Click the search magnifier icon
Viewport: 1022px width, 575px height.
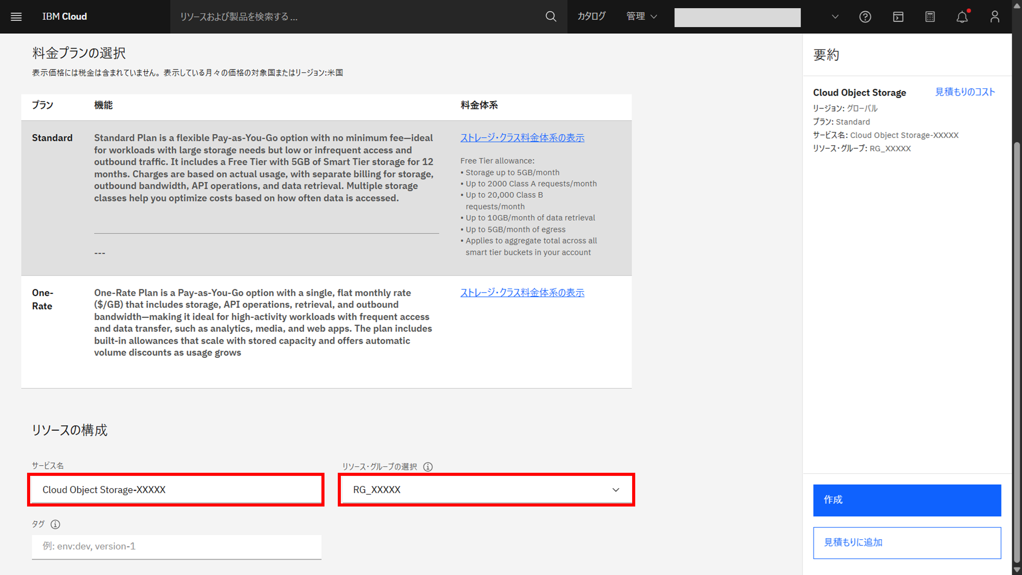point(550,17)
